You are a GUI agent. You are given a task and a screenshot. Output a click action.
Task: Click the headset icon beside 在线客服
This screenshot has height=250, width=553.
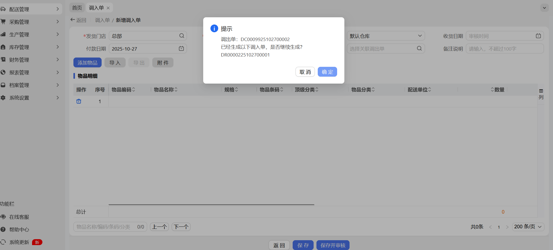click(x=3, y=217)
